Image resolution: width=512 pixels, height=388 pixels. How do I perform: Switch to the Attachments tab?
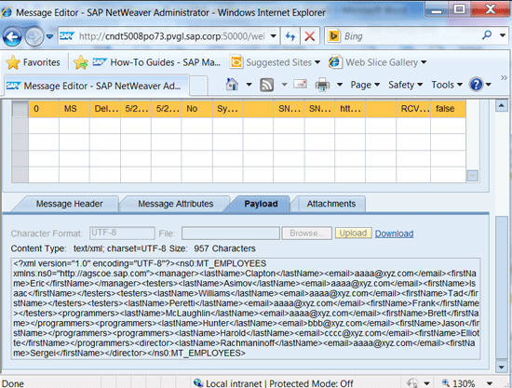(x=330, y=204)
